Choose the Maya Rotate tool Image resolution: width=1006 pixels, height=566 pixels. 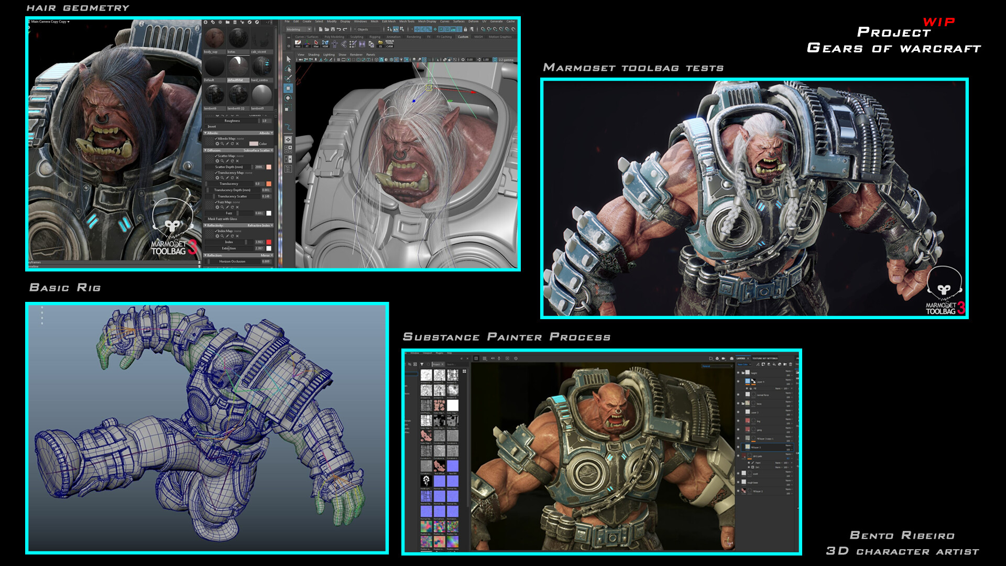[288, 98]
